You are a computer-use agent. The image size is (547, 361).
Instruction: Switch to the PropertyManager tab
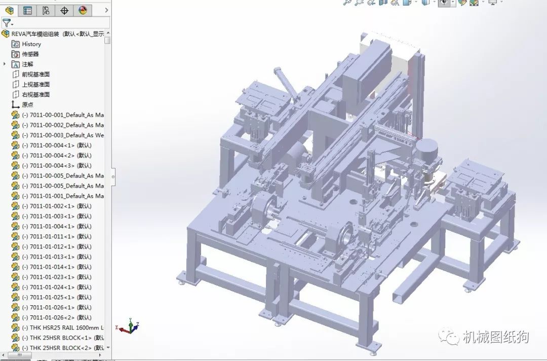tap(27, 11)
